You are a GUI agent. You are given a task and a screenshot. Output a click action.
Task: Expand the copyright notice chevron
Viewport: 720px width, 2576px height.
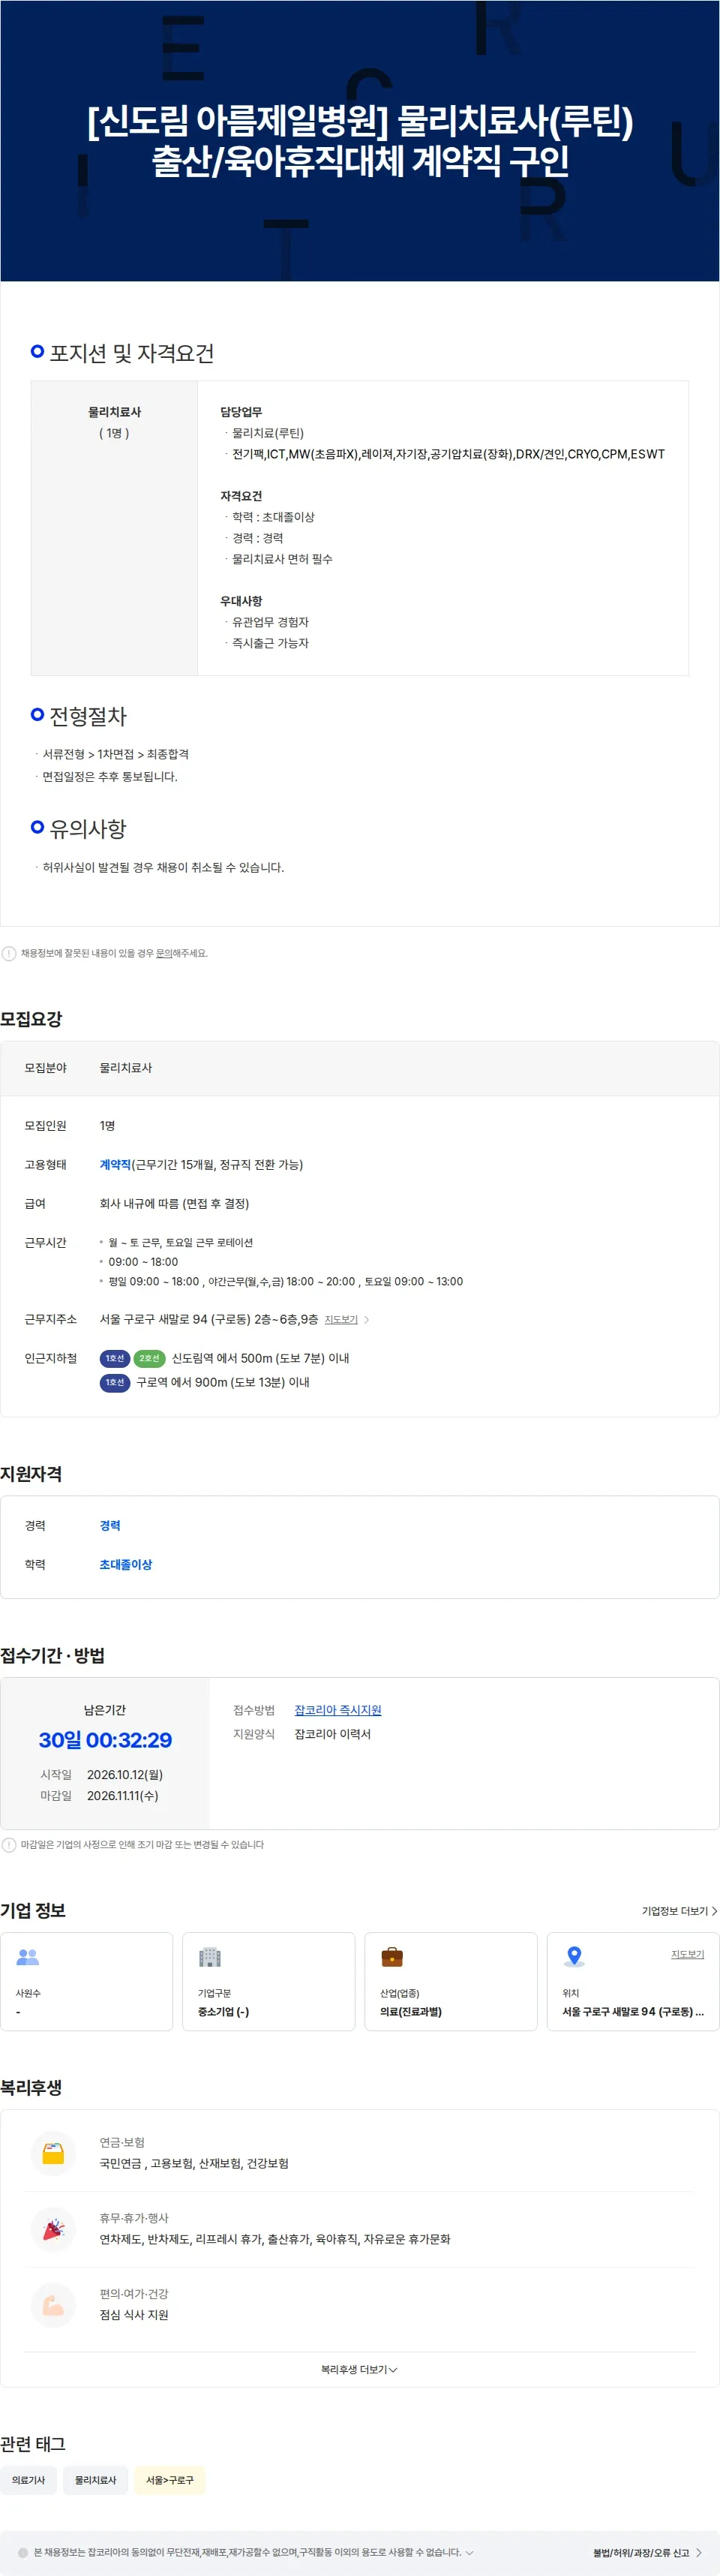[x=470, y=2552]
